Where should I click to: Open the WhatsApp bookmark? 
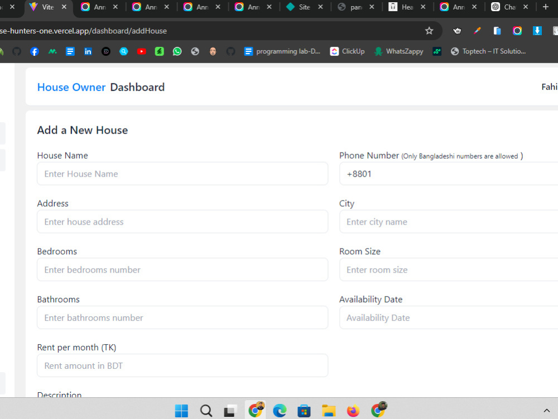[177, 51]
